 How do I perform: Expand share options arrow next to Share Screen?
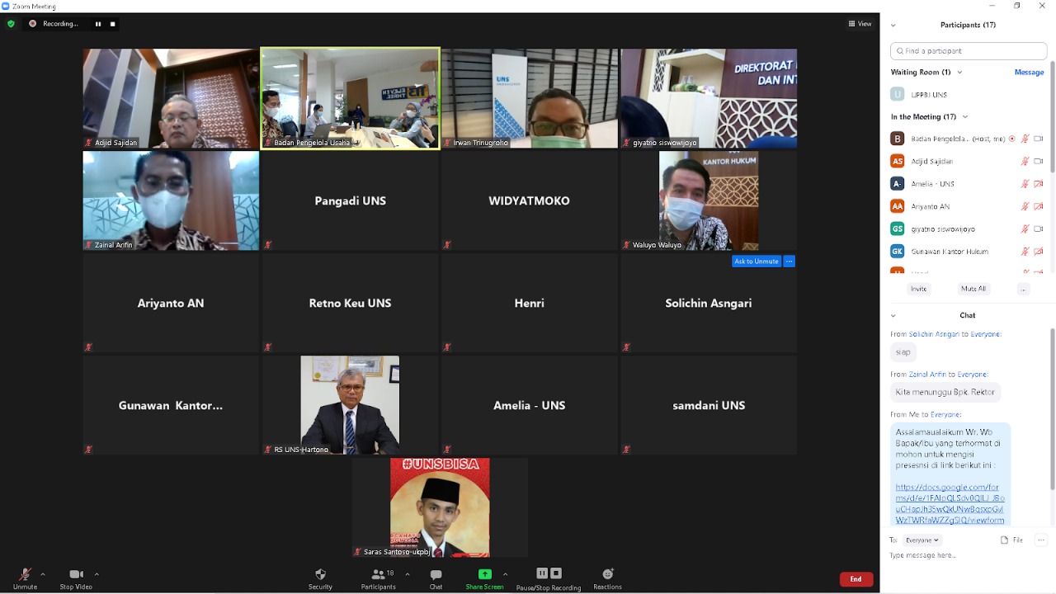[x=505, y=574]
